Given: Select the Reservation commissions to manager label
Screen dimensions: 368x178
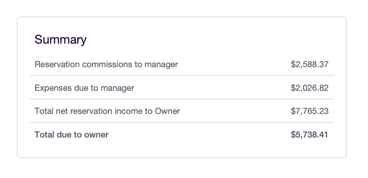Looking at the screenshot, I should (x=106, y=65).
